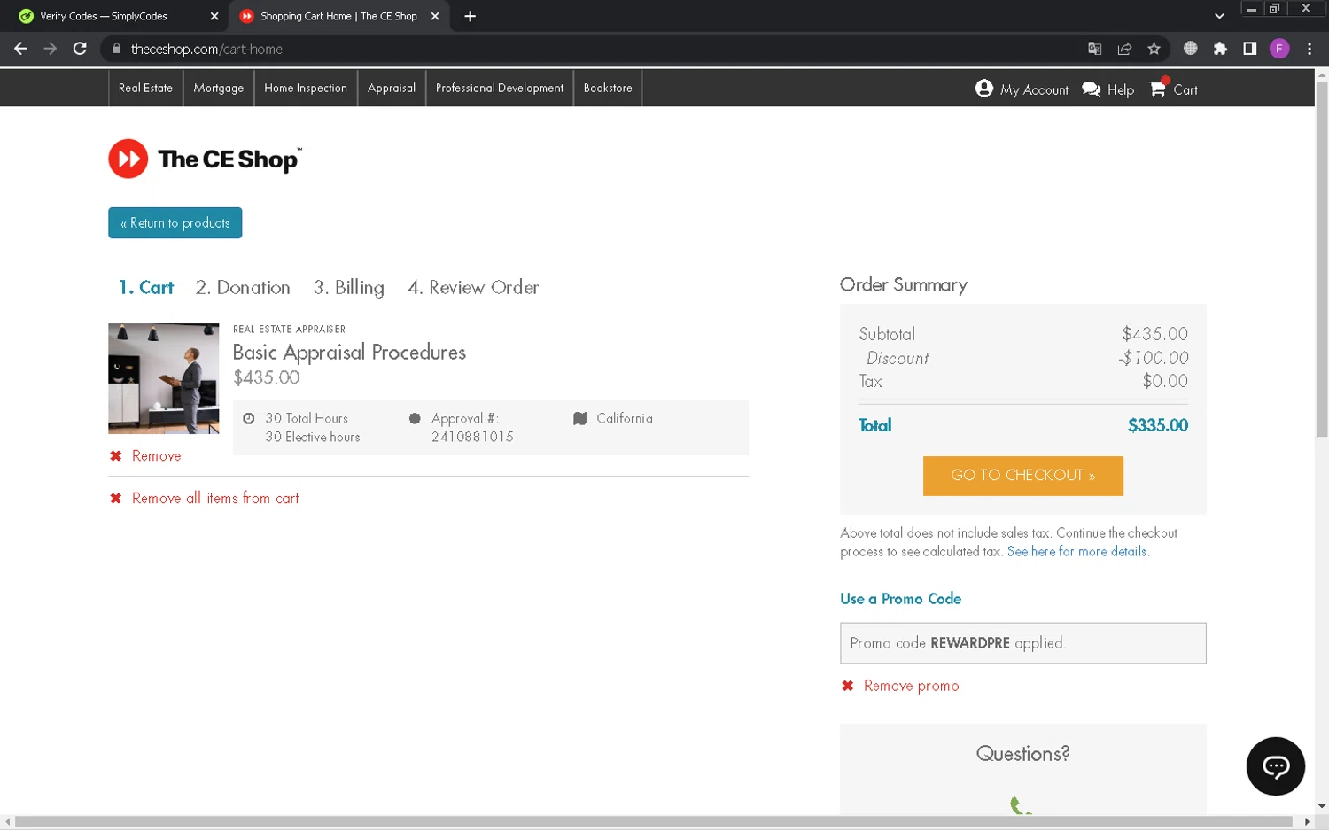Open the Real Estate menu
Screen dimensions: 1329x831
tap(145, 88)
